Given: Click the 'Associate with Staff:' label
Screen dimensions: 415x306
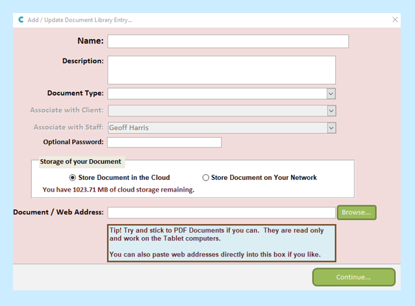Looking at the screenshot, I should pyautogui.click(x=69, y=127).
